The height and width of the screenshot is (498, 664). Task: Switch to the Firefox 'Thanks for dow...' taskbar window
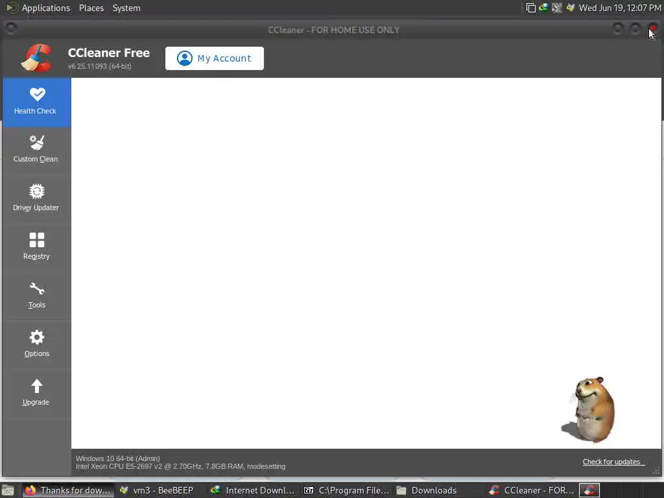pos(68,490)
